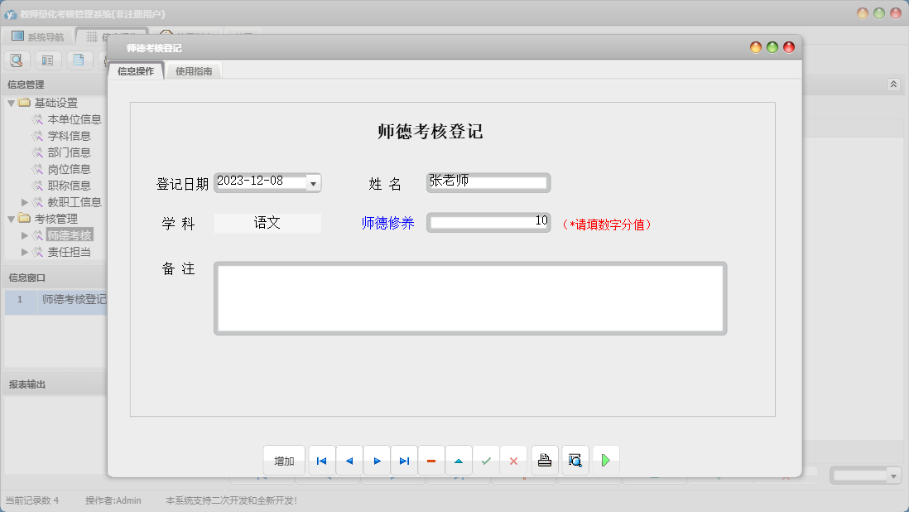Image resolution: width=909 pixels, height=512 pixels.
Task: Open print preview of the form
Action: point(575,460)
